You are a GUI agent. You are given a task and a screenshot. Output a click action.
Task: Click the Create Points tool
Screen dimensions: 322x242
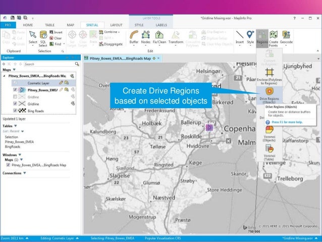tap(274, 39)
